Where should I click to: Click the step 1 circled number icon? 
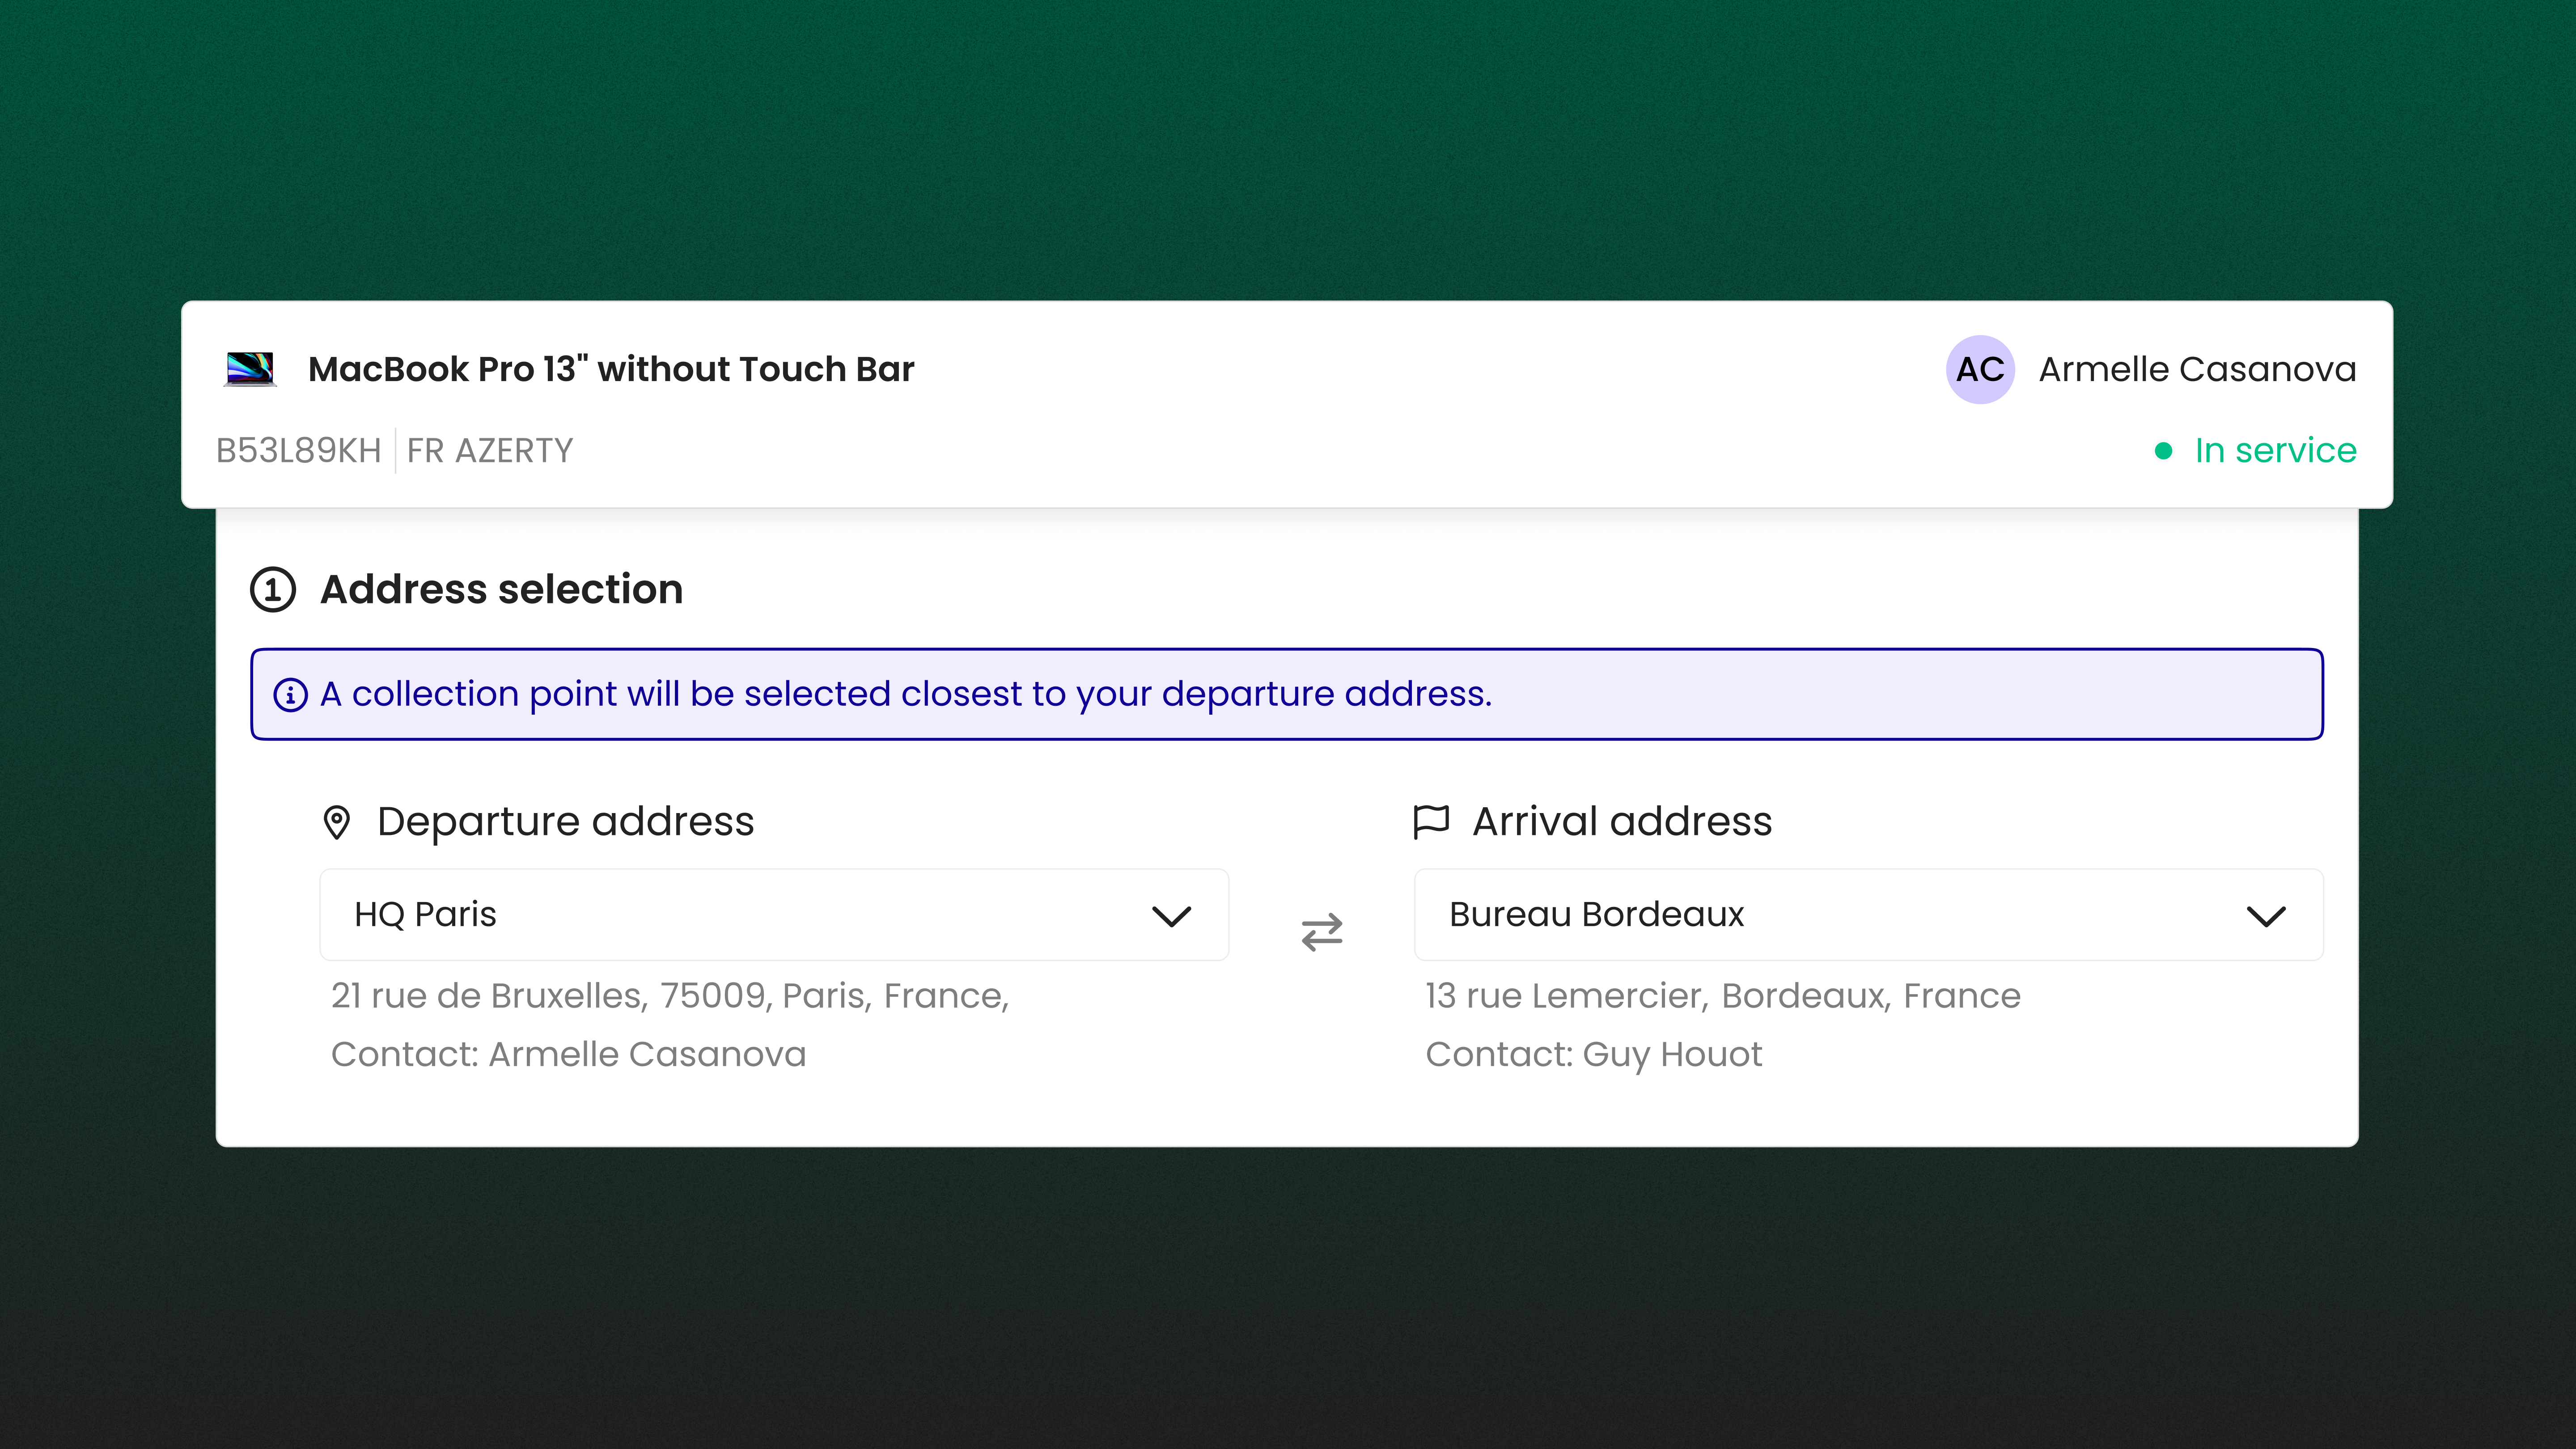[273, 589]
